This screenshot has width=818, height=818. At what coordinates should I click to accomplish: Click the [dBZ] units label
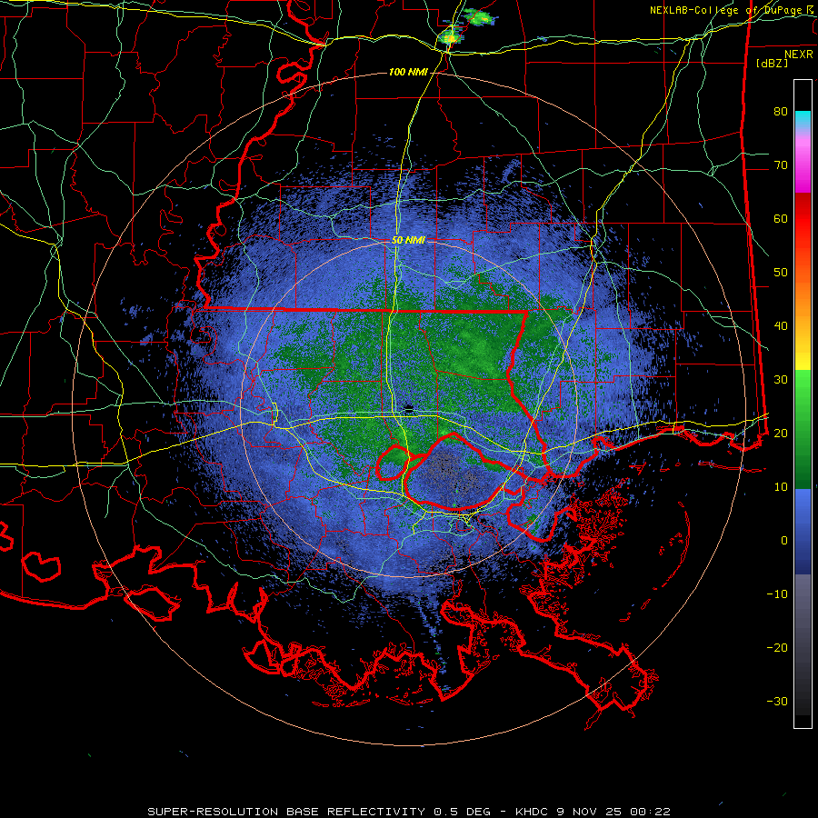[x=772, y=63]
